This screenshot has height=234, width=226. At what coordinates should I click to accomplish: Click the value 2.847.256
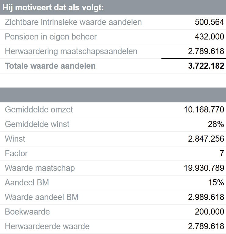coord(206,139)
